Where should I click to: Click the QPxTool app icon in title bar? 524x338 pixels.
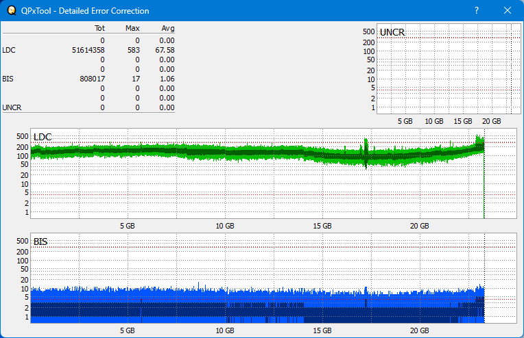coord(12,11)
